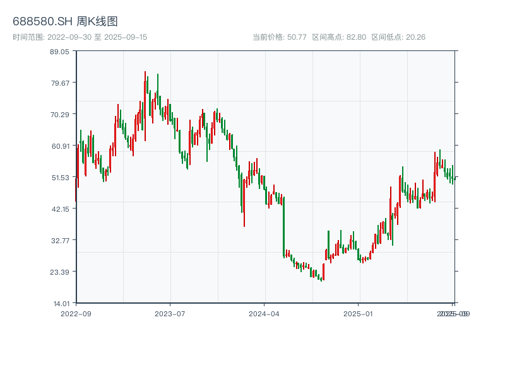Click the 区间低点 20.26 label
Image resolution: width=505 pixels, height=378 pixels.
pos(398,37)
